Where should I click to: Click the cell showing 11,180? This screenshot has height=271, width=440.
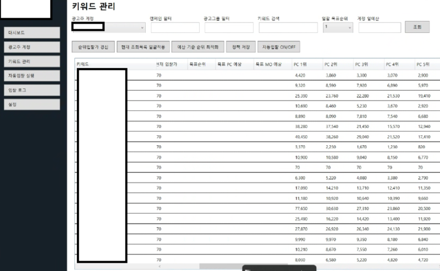[301, 198]
